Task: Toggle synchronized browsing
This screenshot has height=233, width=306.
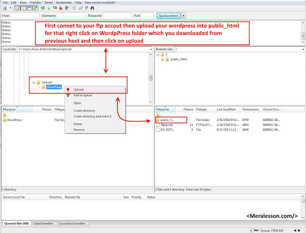Action: [x=87, y=8]
